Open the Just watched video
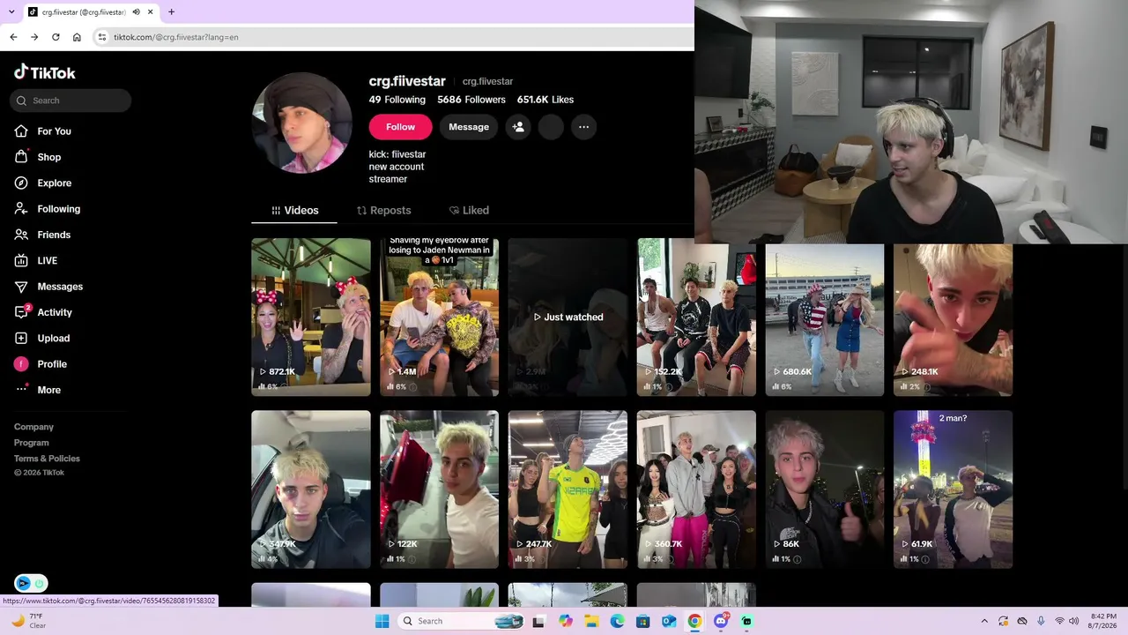This screenshot has width=1128, height=635. point(568,317)
